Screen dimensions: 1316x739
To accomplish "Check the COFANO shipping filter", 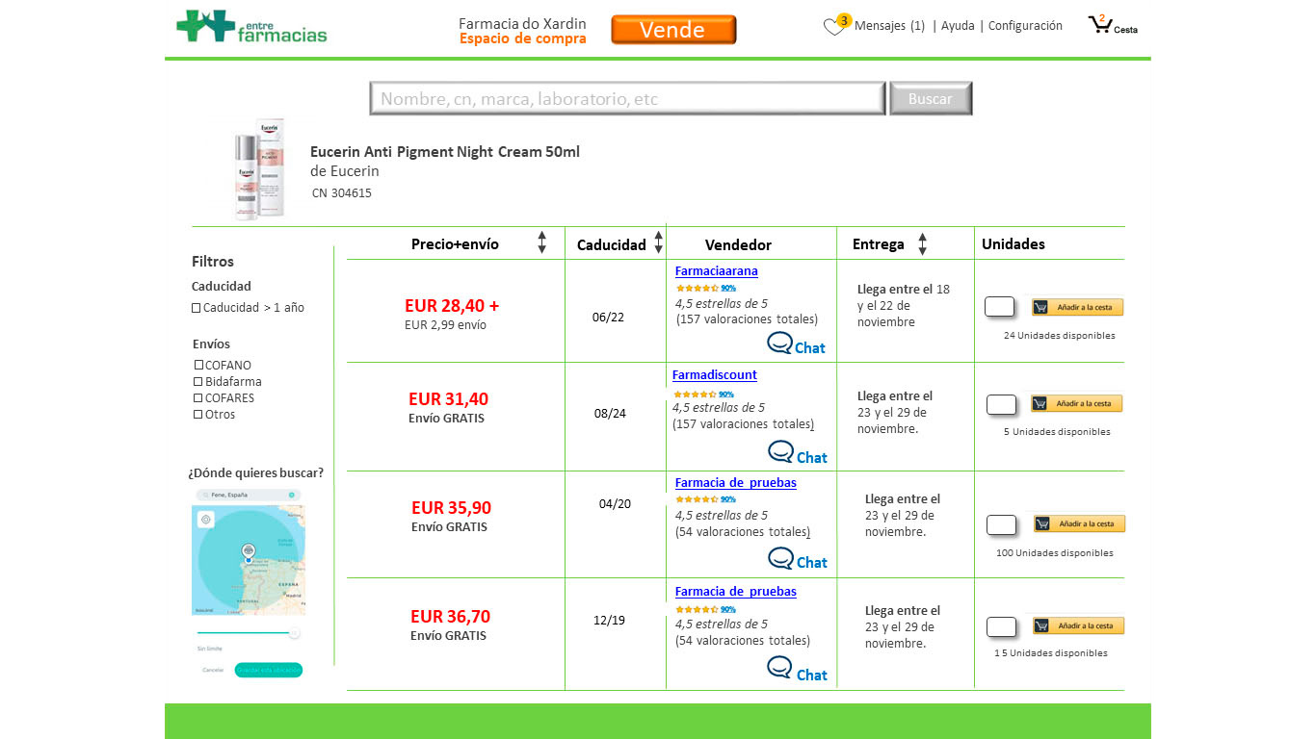I will click(198, 366).
